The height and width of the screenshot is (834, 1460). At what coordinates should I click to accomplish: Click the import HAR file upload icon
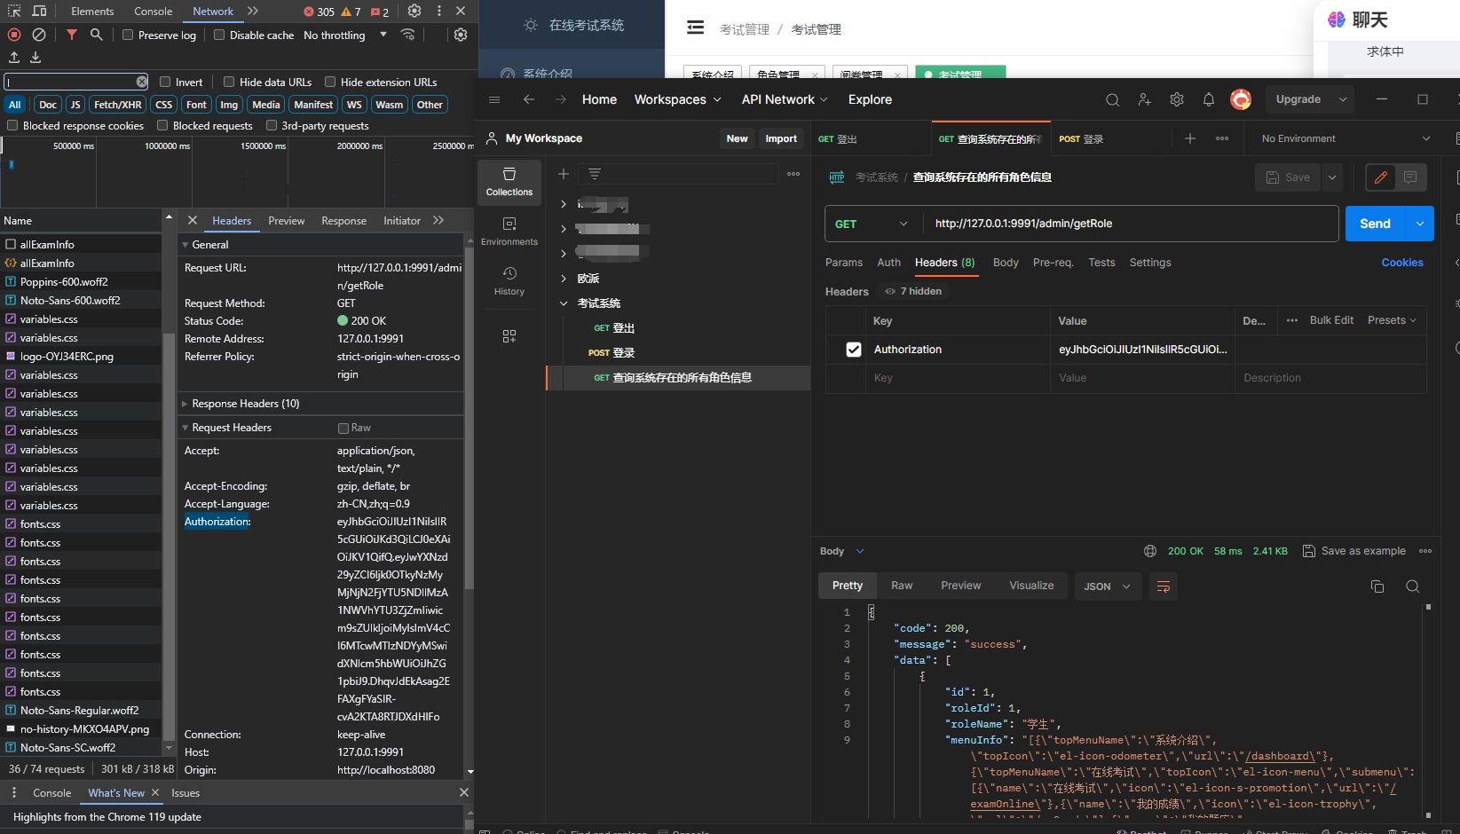14,58
